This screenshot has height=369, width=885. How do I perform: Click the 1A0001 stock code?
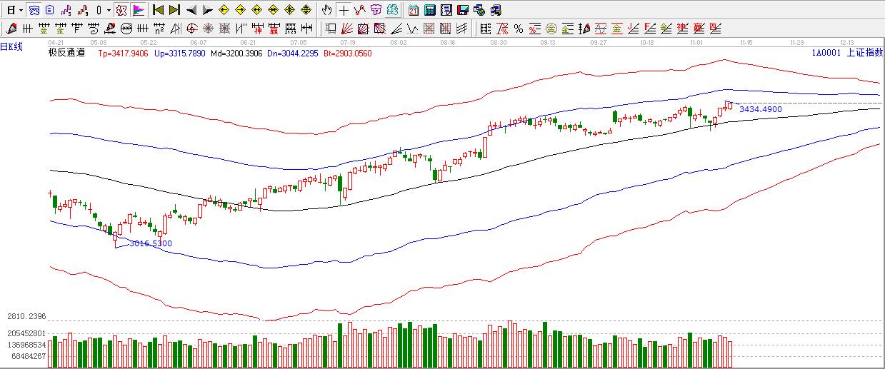[826, 52]
